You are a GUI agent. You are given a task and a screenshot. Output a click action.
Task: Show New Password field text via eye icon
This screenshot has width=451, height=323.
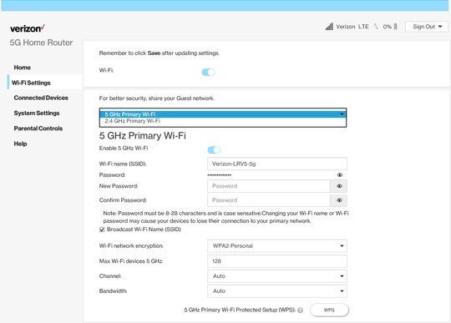[x=339, y=186]
